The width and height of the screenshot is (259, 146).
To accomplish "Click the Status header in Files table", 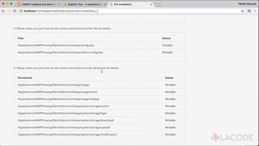I will point(166,38).
